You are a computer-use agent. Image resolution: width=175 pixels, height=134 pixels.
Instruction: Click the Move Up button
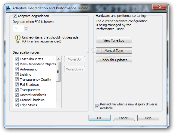(74, 59)
